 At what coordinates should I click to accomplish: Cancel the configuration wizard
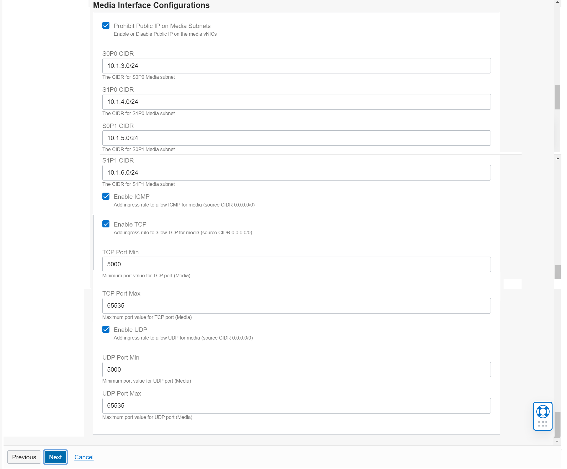84,457
